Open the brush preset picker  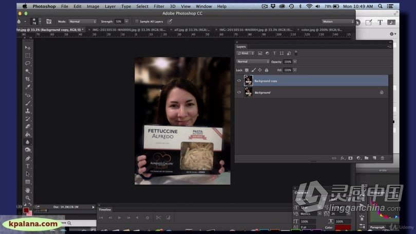(x=40, y=22)
